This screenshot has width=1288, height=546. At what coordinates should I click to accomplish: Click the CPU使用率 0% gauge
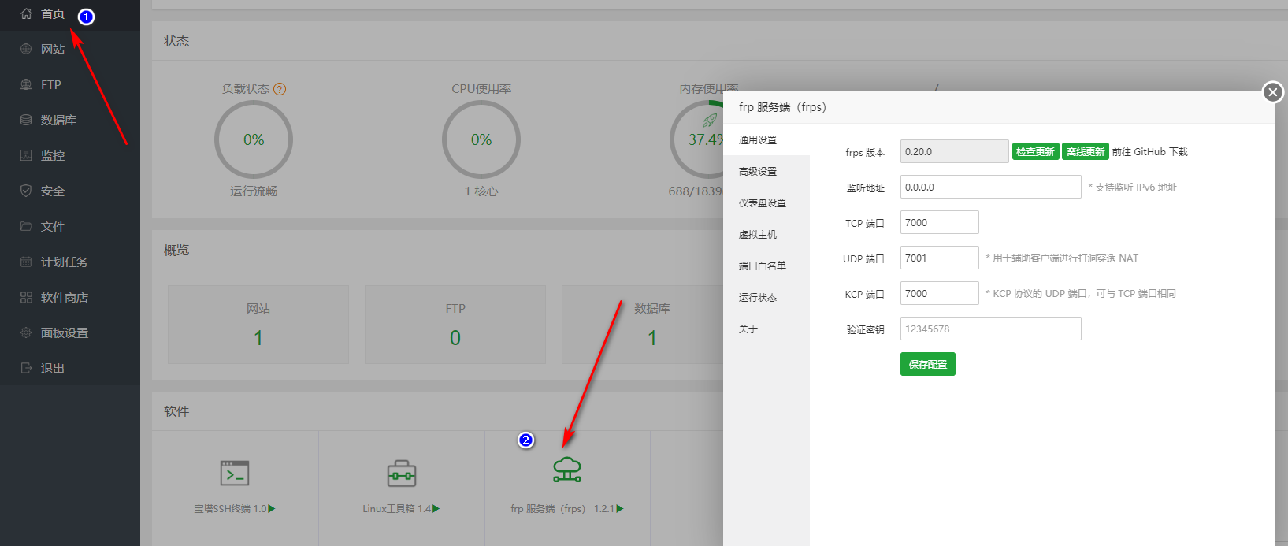click(x=481, y=139)
